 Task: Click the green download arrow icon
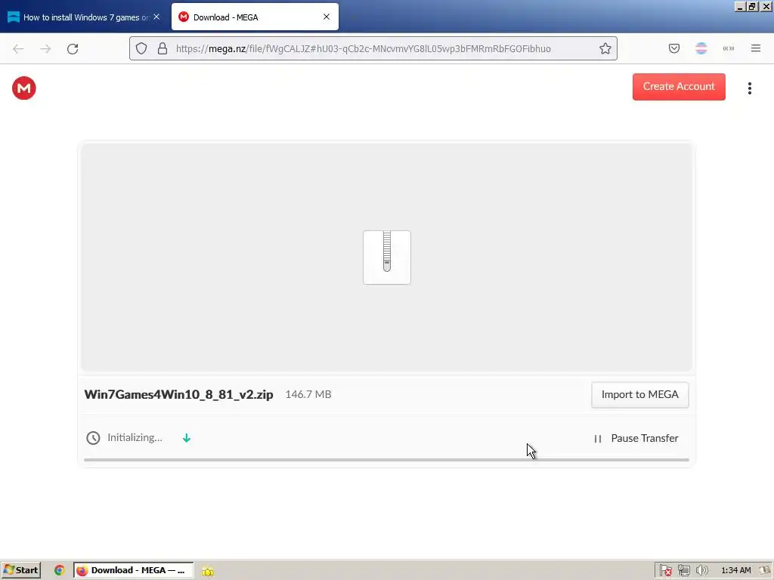(x=187, y=438)
